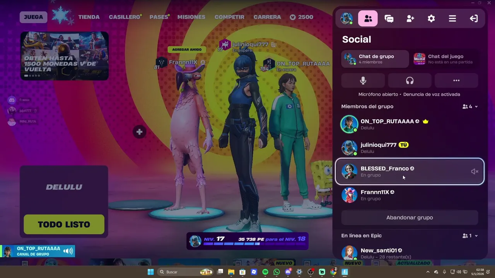This screenshot has width=495, height=278.
Task: Click the speaker icon in voice channel overlay
Action: [68, 251]
